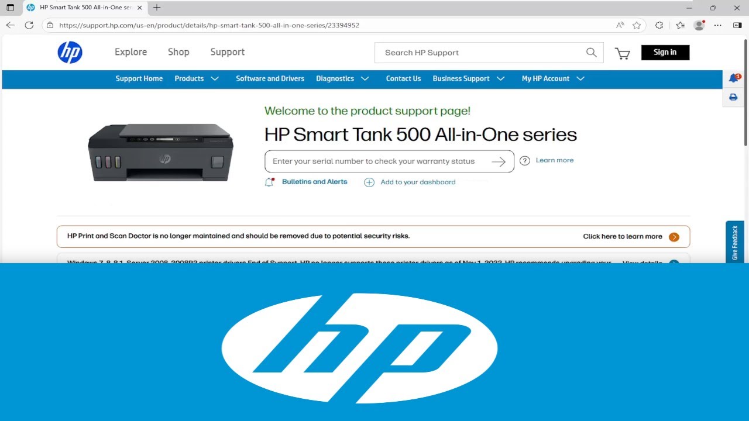Open Contact Us
749x421 pixels.
403,79
